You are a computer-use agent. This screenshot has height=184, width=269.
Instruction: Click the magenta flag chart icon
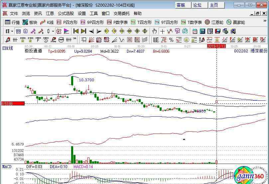pyautogui.click(x=67, y=31)
